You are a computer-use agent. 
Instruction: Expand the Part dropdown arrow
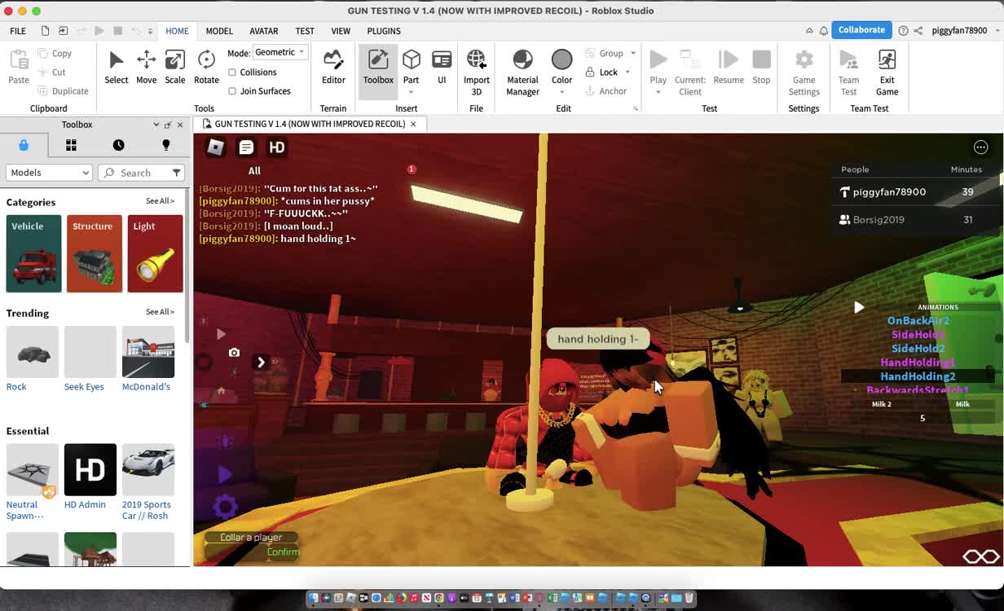pyautogui.click(x=411, y=92)
